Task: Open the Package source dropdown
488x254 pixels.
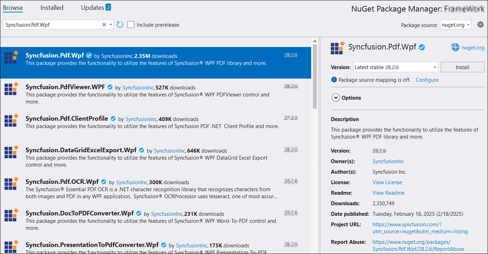Action: tap(456, 25)
